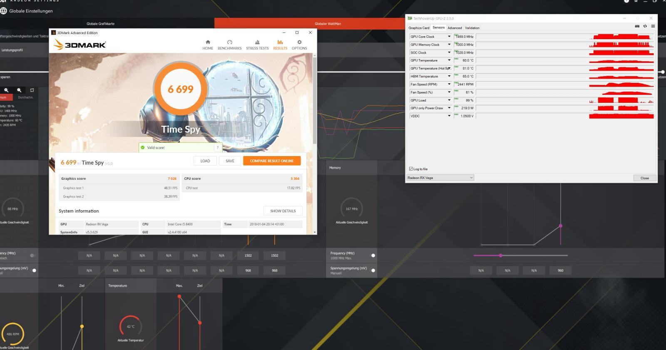Click the 3DMark logo
666x350 pixels.
click(x=80, y=45)
